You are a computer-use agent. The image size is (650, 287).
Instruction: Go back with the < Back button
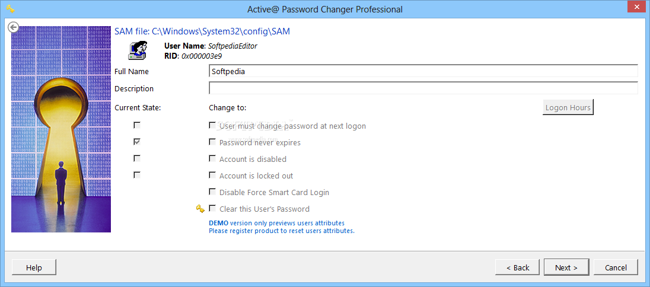pos(517,267)
